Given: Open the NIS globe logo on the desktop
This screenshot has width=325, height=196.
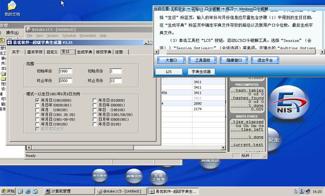Looking at the screenshot, I should coord(289,102).
